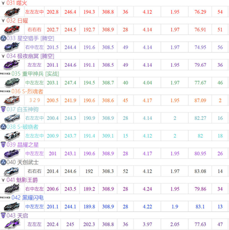The height and width of the screenshot is (230, 229).
Task: Select the orange S-烈魂者 car thumbnail
Action: (12, 100)
